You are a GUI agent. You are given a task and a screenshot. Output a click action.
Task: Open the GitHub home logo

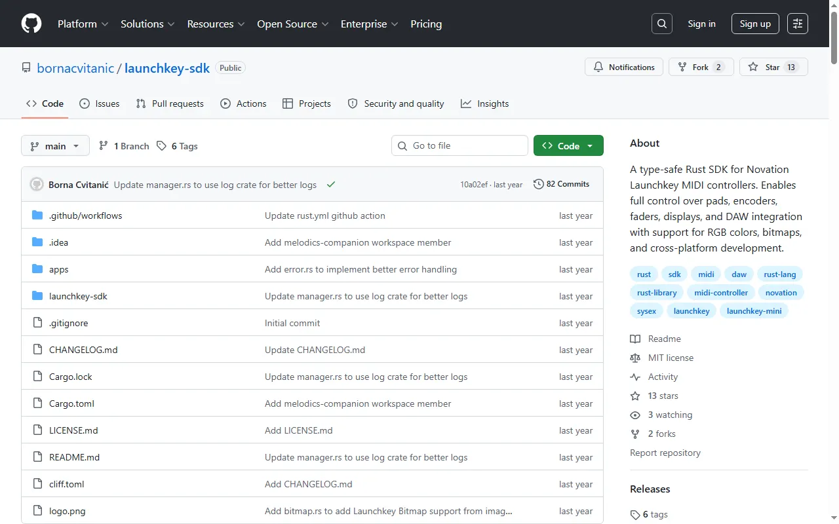click(x=31, y=24)
